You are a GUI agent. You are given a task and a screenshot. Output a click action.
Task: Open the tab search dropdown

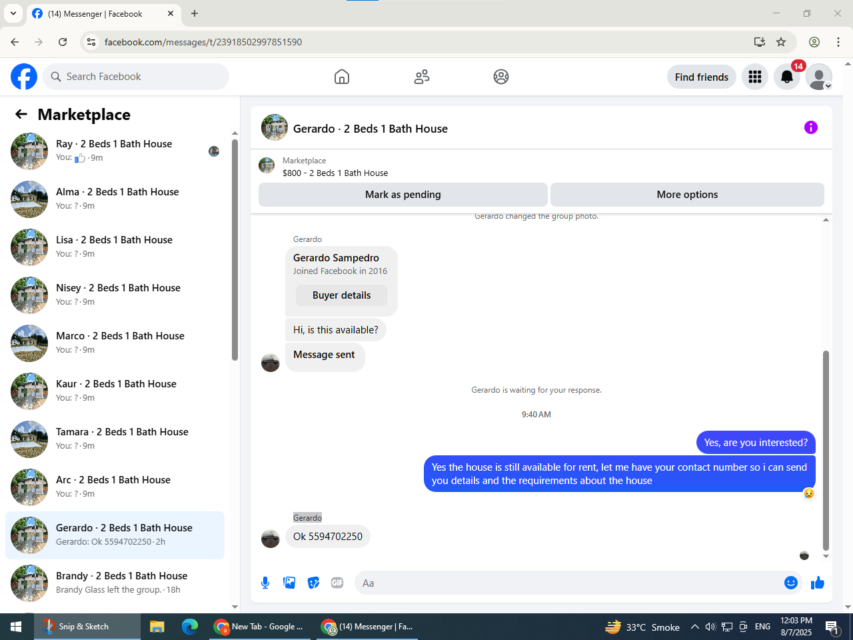pyautogui.click(x=13, y=13)
